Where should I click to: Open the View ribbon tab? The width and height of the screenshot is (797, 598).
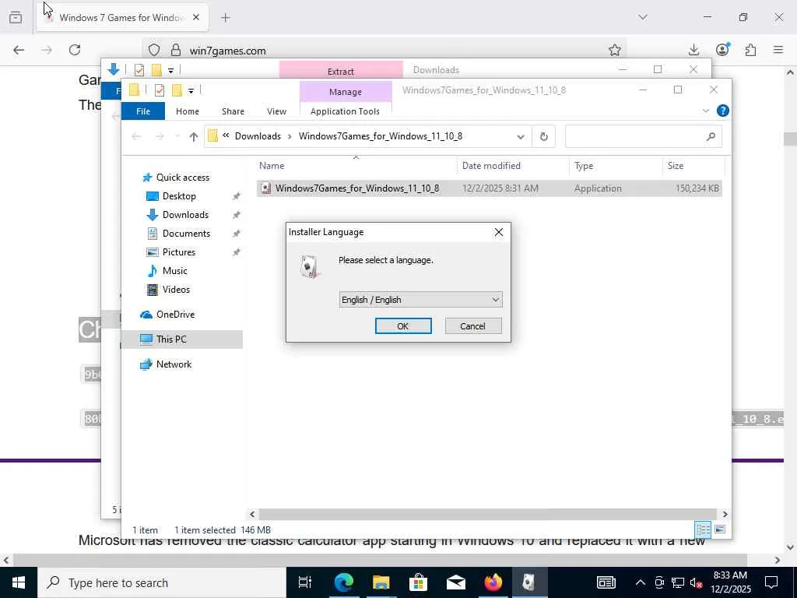[276, 111]
